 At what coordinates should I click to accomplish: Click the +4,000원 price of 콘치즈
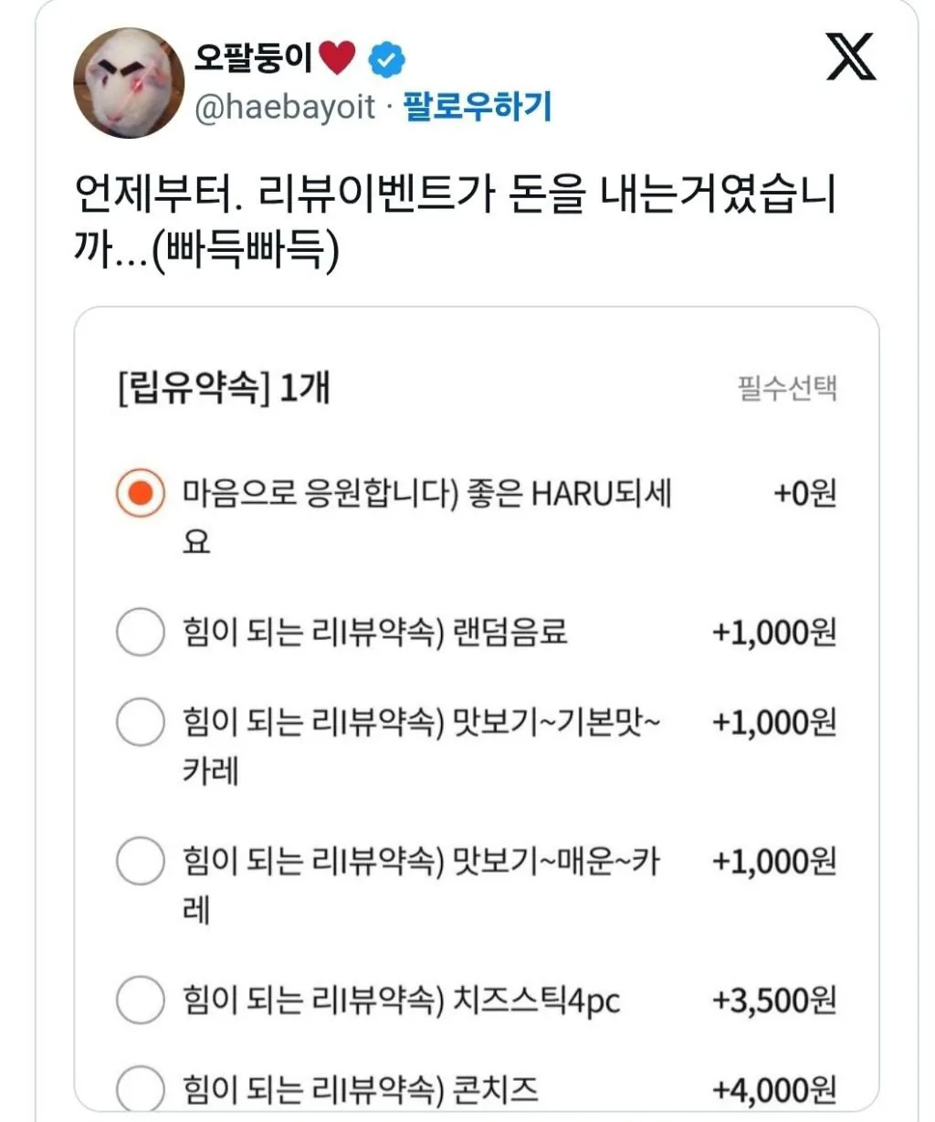pos(773,1089)
